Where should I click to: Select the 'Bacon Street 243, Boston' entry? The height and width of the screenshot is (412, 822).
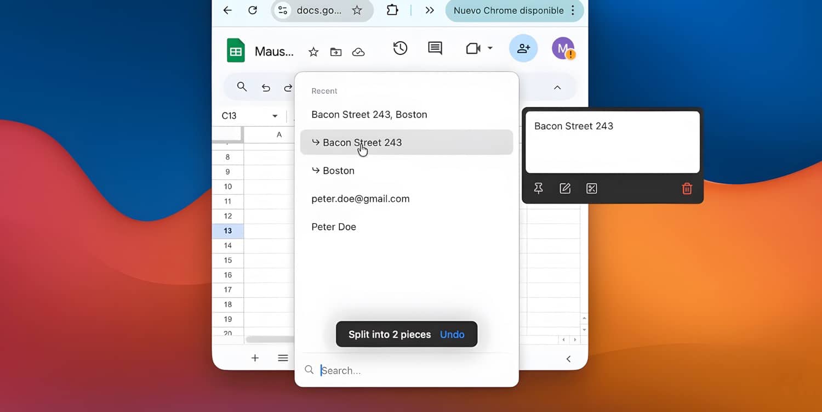[369, 115]
